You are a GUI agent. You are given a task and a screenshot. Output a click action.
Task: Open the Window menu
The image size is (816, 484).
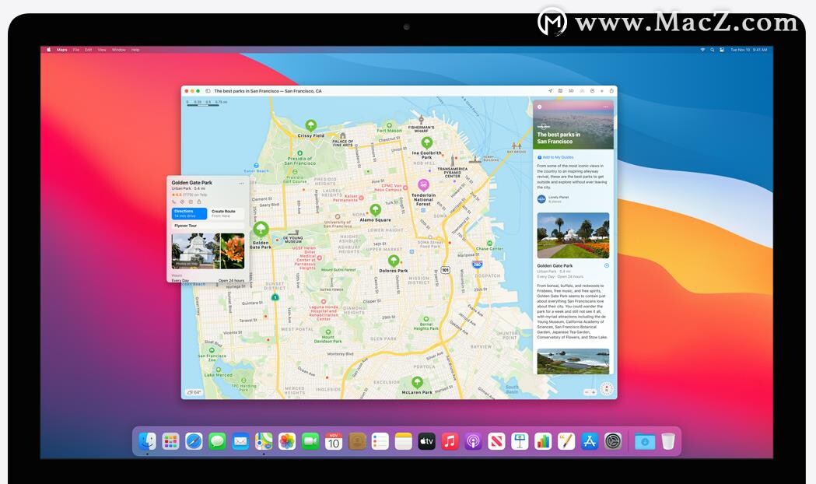[x=119, y=50]
